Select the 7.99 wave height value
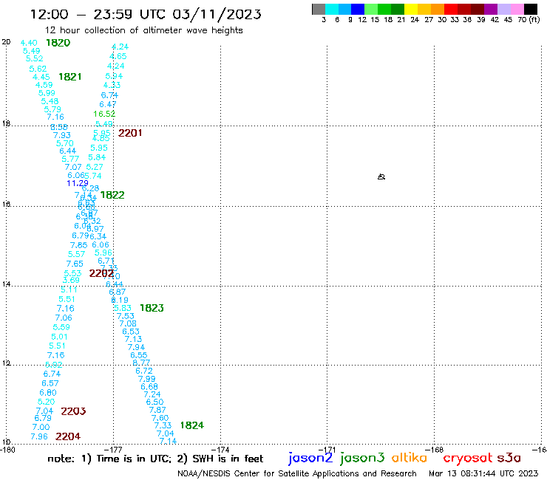The height and width of the screenshot is (480, 547). [147, 379]
